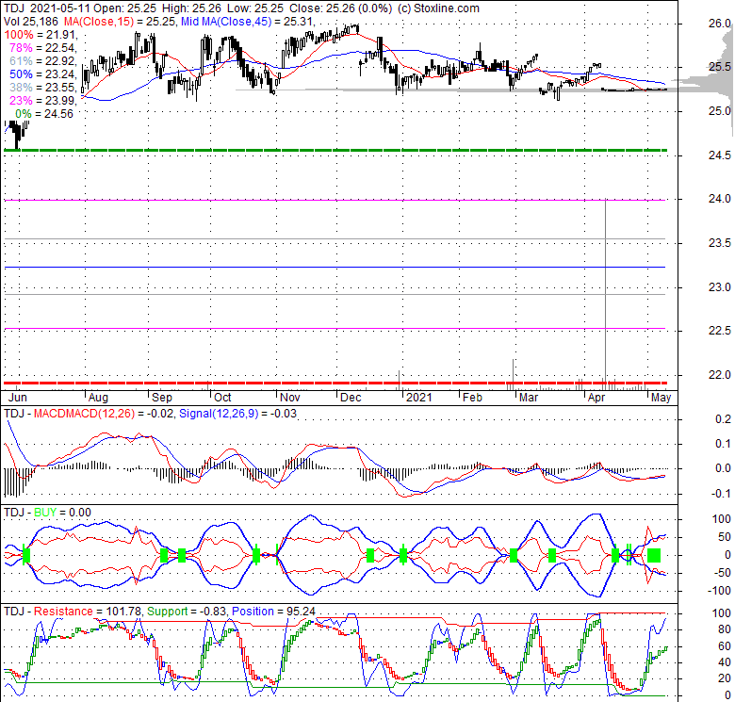The image size is (735, 702).
Task: Click the '61% = 22.92' Fibonacci label
Action: click(42, 61)
